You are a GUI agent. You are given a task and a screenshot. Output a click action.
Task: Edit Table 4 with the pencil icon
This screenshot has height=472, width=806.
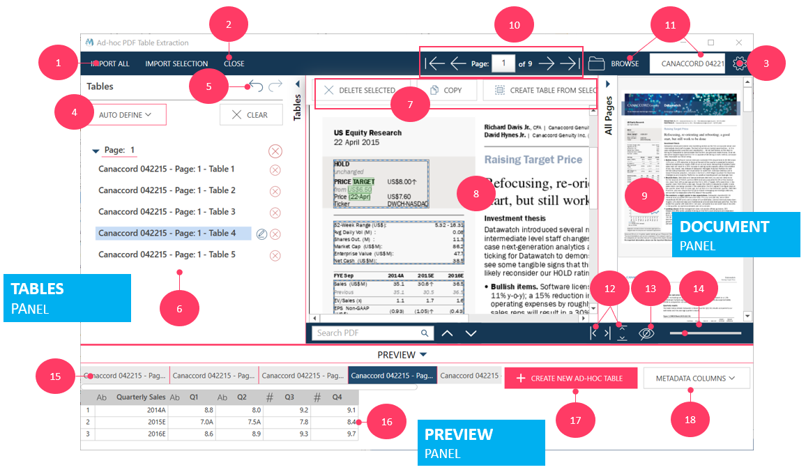coord(261,234)
